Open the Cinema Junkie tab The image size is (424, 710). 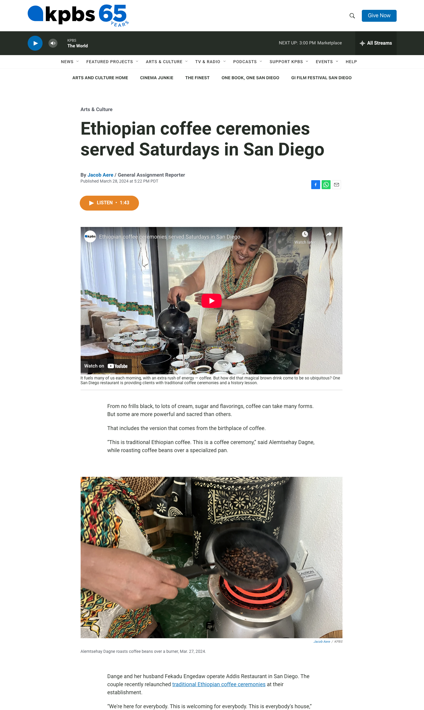coord(157,78)
